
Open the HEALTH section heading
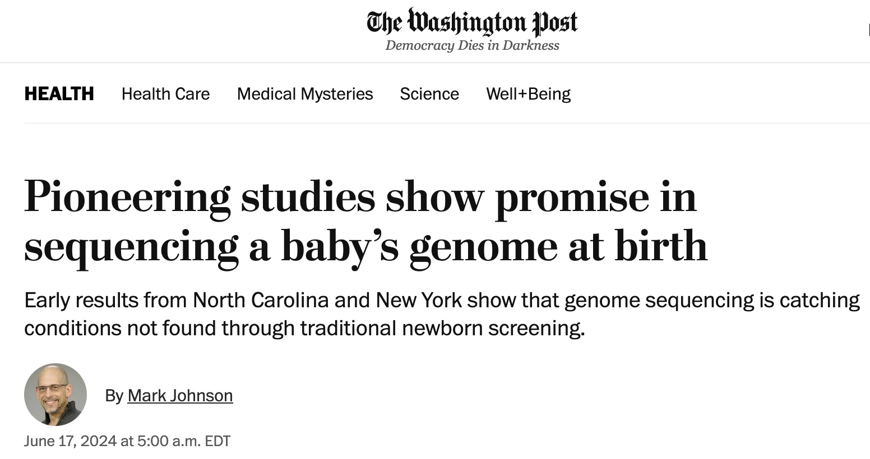click(x=59, y=93)
